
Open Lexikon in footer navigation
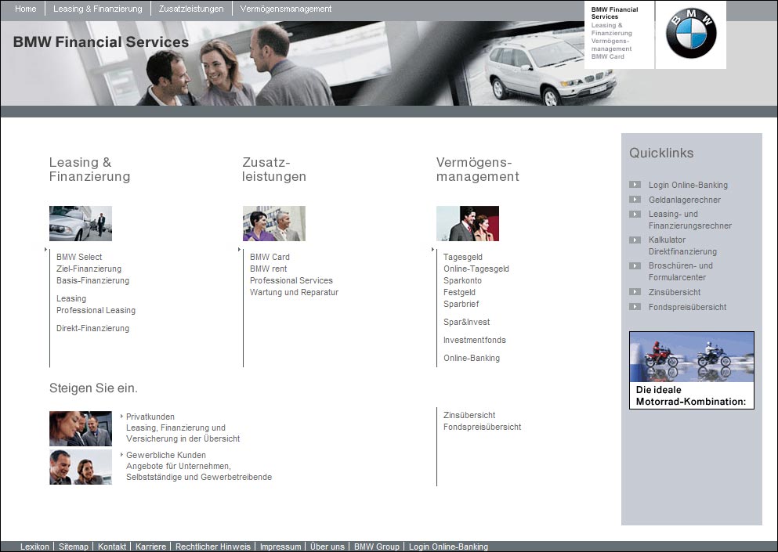34,547
